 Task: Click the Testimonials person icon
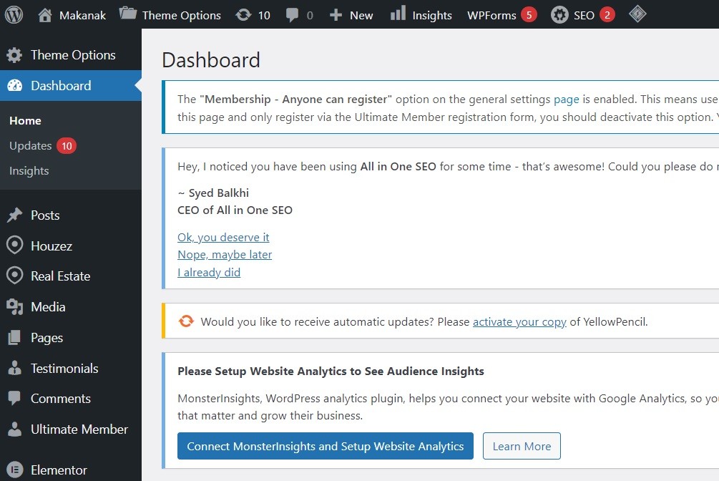(x=15, y=368)
